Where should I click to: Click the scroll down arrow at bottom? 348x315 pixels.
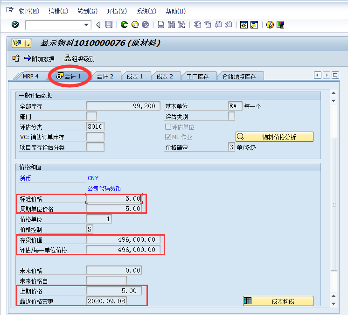click(x=334, y=303)
